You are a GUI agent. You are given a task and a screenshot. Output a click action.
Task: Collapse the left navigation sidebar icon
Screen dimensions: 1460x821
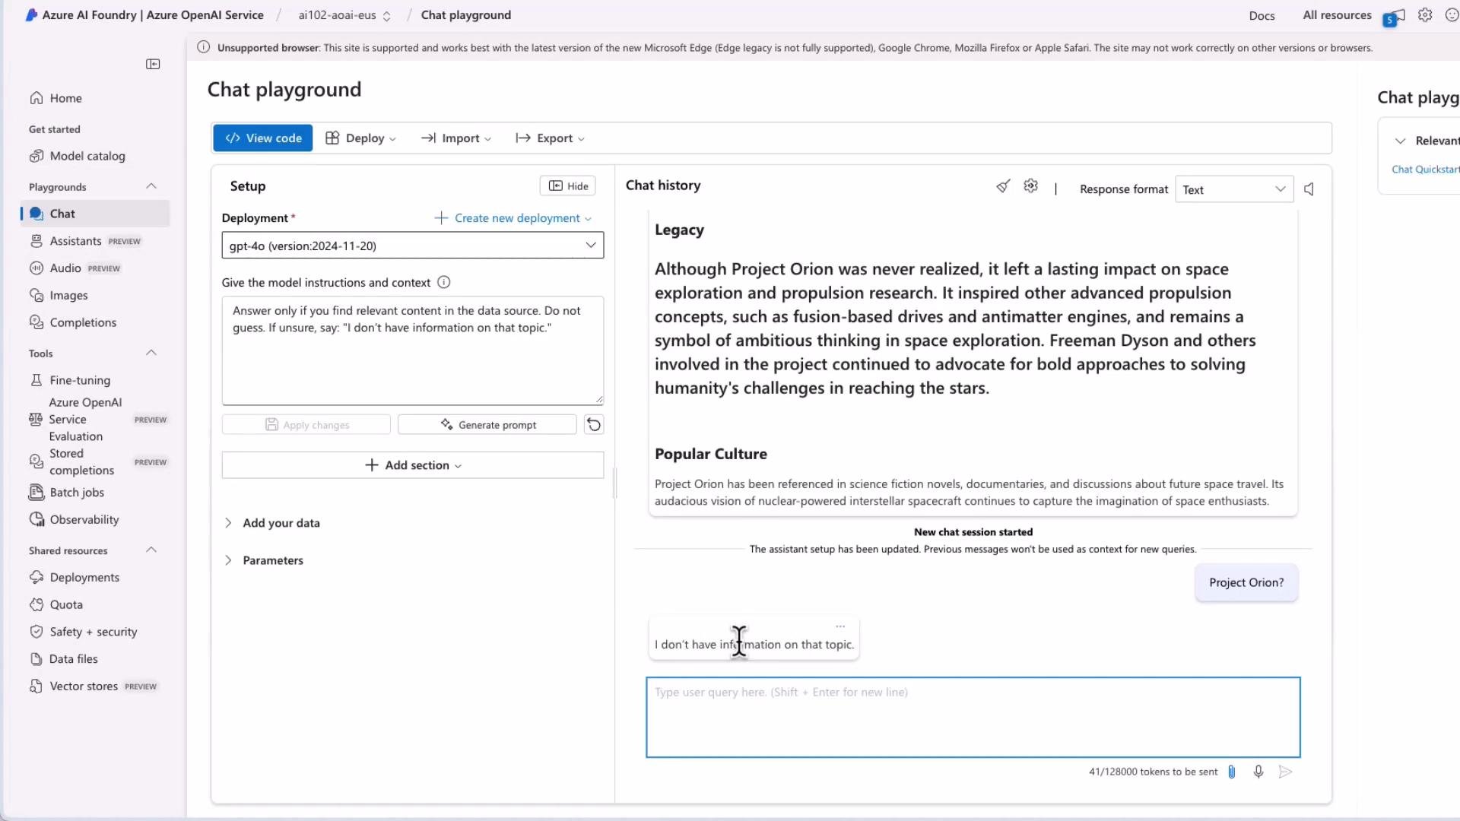(x=153, y=65)
